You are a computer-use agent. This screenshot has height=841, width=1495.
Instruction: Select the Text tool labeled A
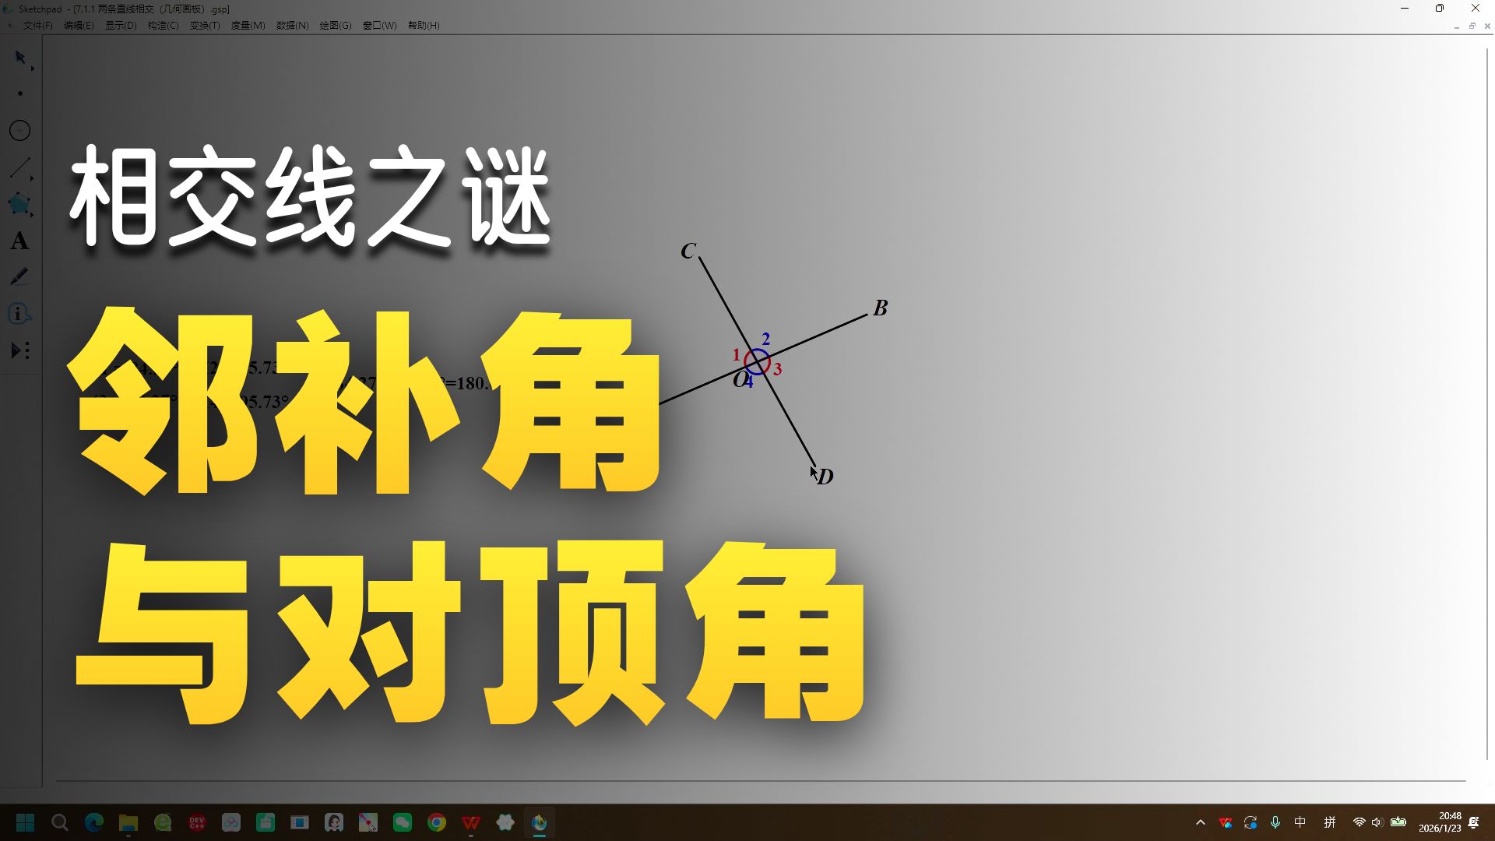[x=20, y=241]
